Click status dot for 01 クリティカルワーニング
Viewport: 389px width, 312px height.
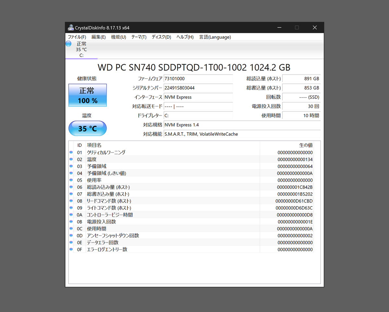click(71, 152)
